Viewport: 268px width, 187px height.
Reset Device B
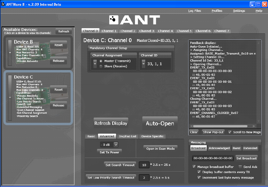59,45
